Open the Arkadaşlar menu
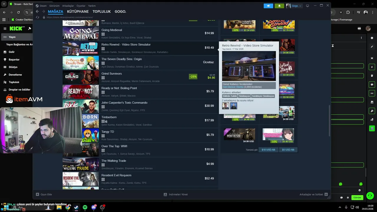 point(68,6)
